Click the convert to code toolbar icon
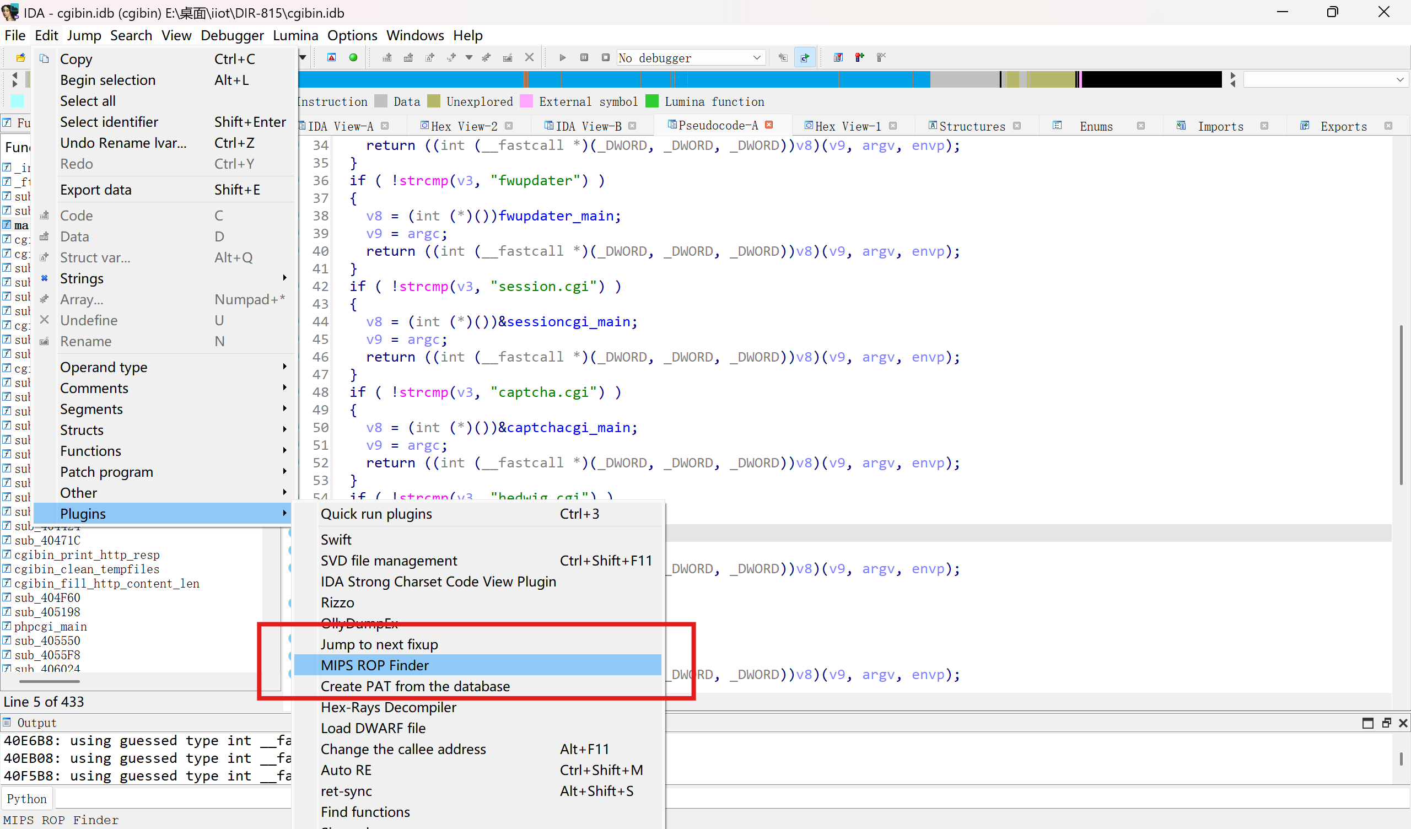The height and width of the screenshot is (829, 1411). 387,58
